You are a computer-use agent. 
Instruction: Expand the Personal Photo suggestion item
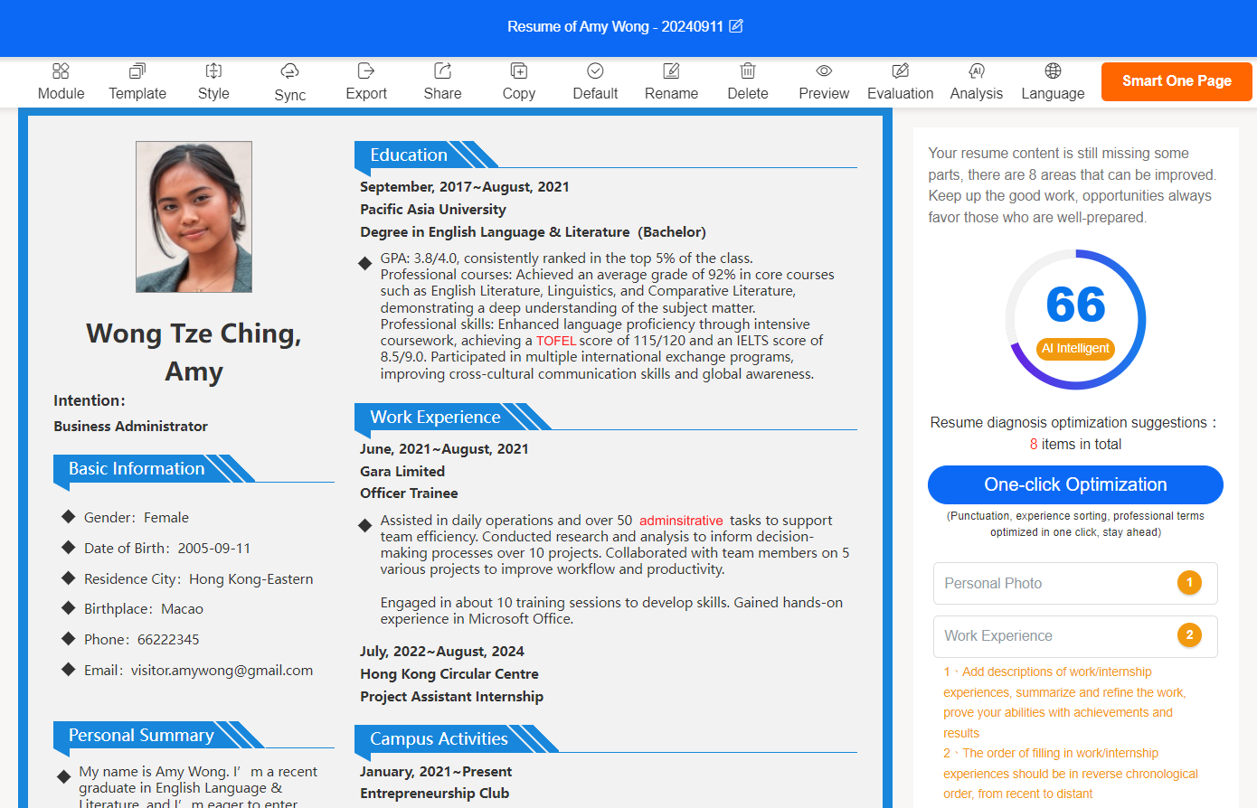(1075, 584)
